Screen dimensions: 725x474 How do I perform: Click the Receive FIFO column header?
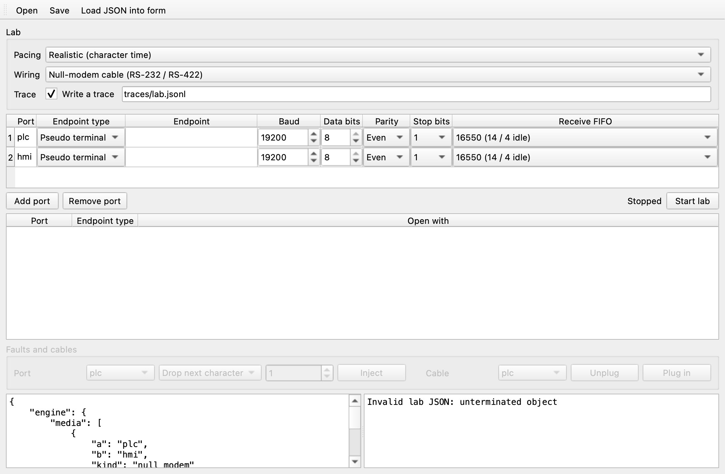[585, 121]
